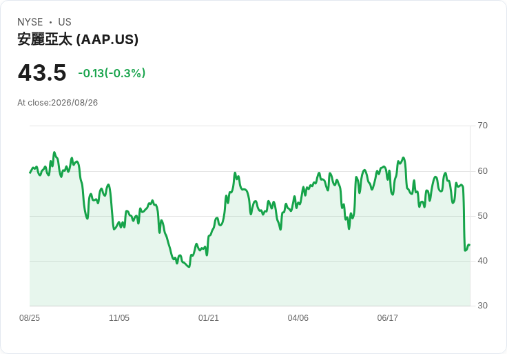Select the 08/25 x-axis date label

point(30,318)
